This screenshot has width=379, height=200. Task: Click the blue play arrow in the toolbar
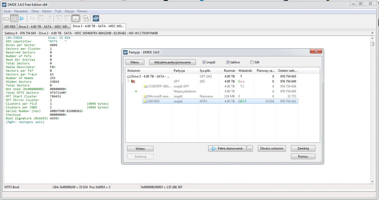22,19
